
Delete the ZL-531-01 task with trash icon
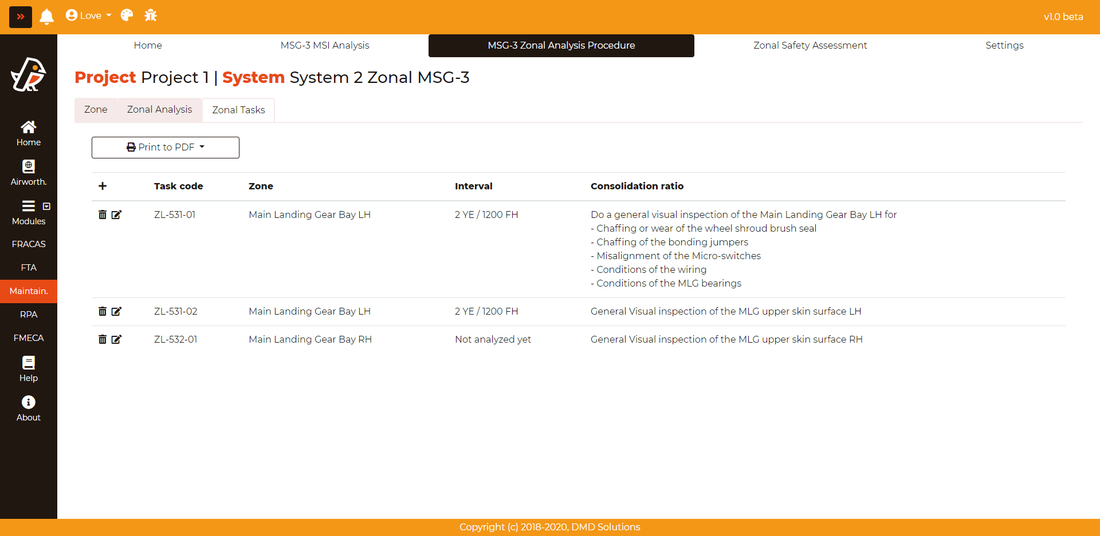coord(103,215)
